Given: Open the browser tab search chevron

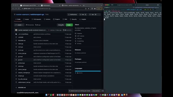Looking at the screenshot, I should [x=101, y=5].
